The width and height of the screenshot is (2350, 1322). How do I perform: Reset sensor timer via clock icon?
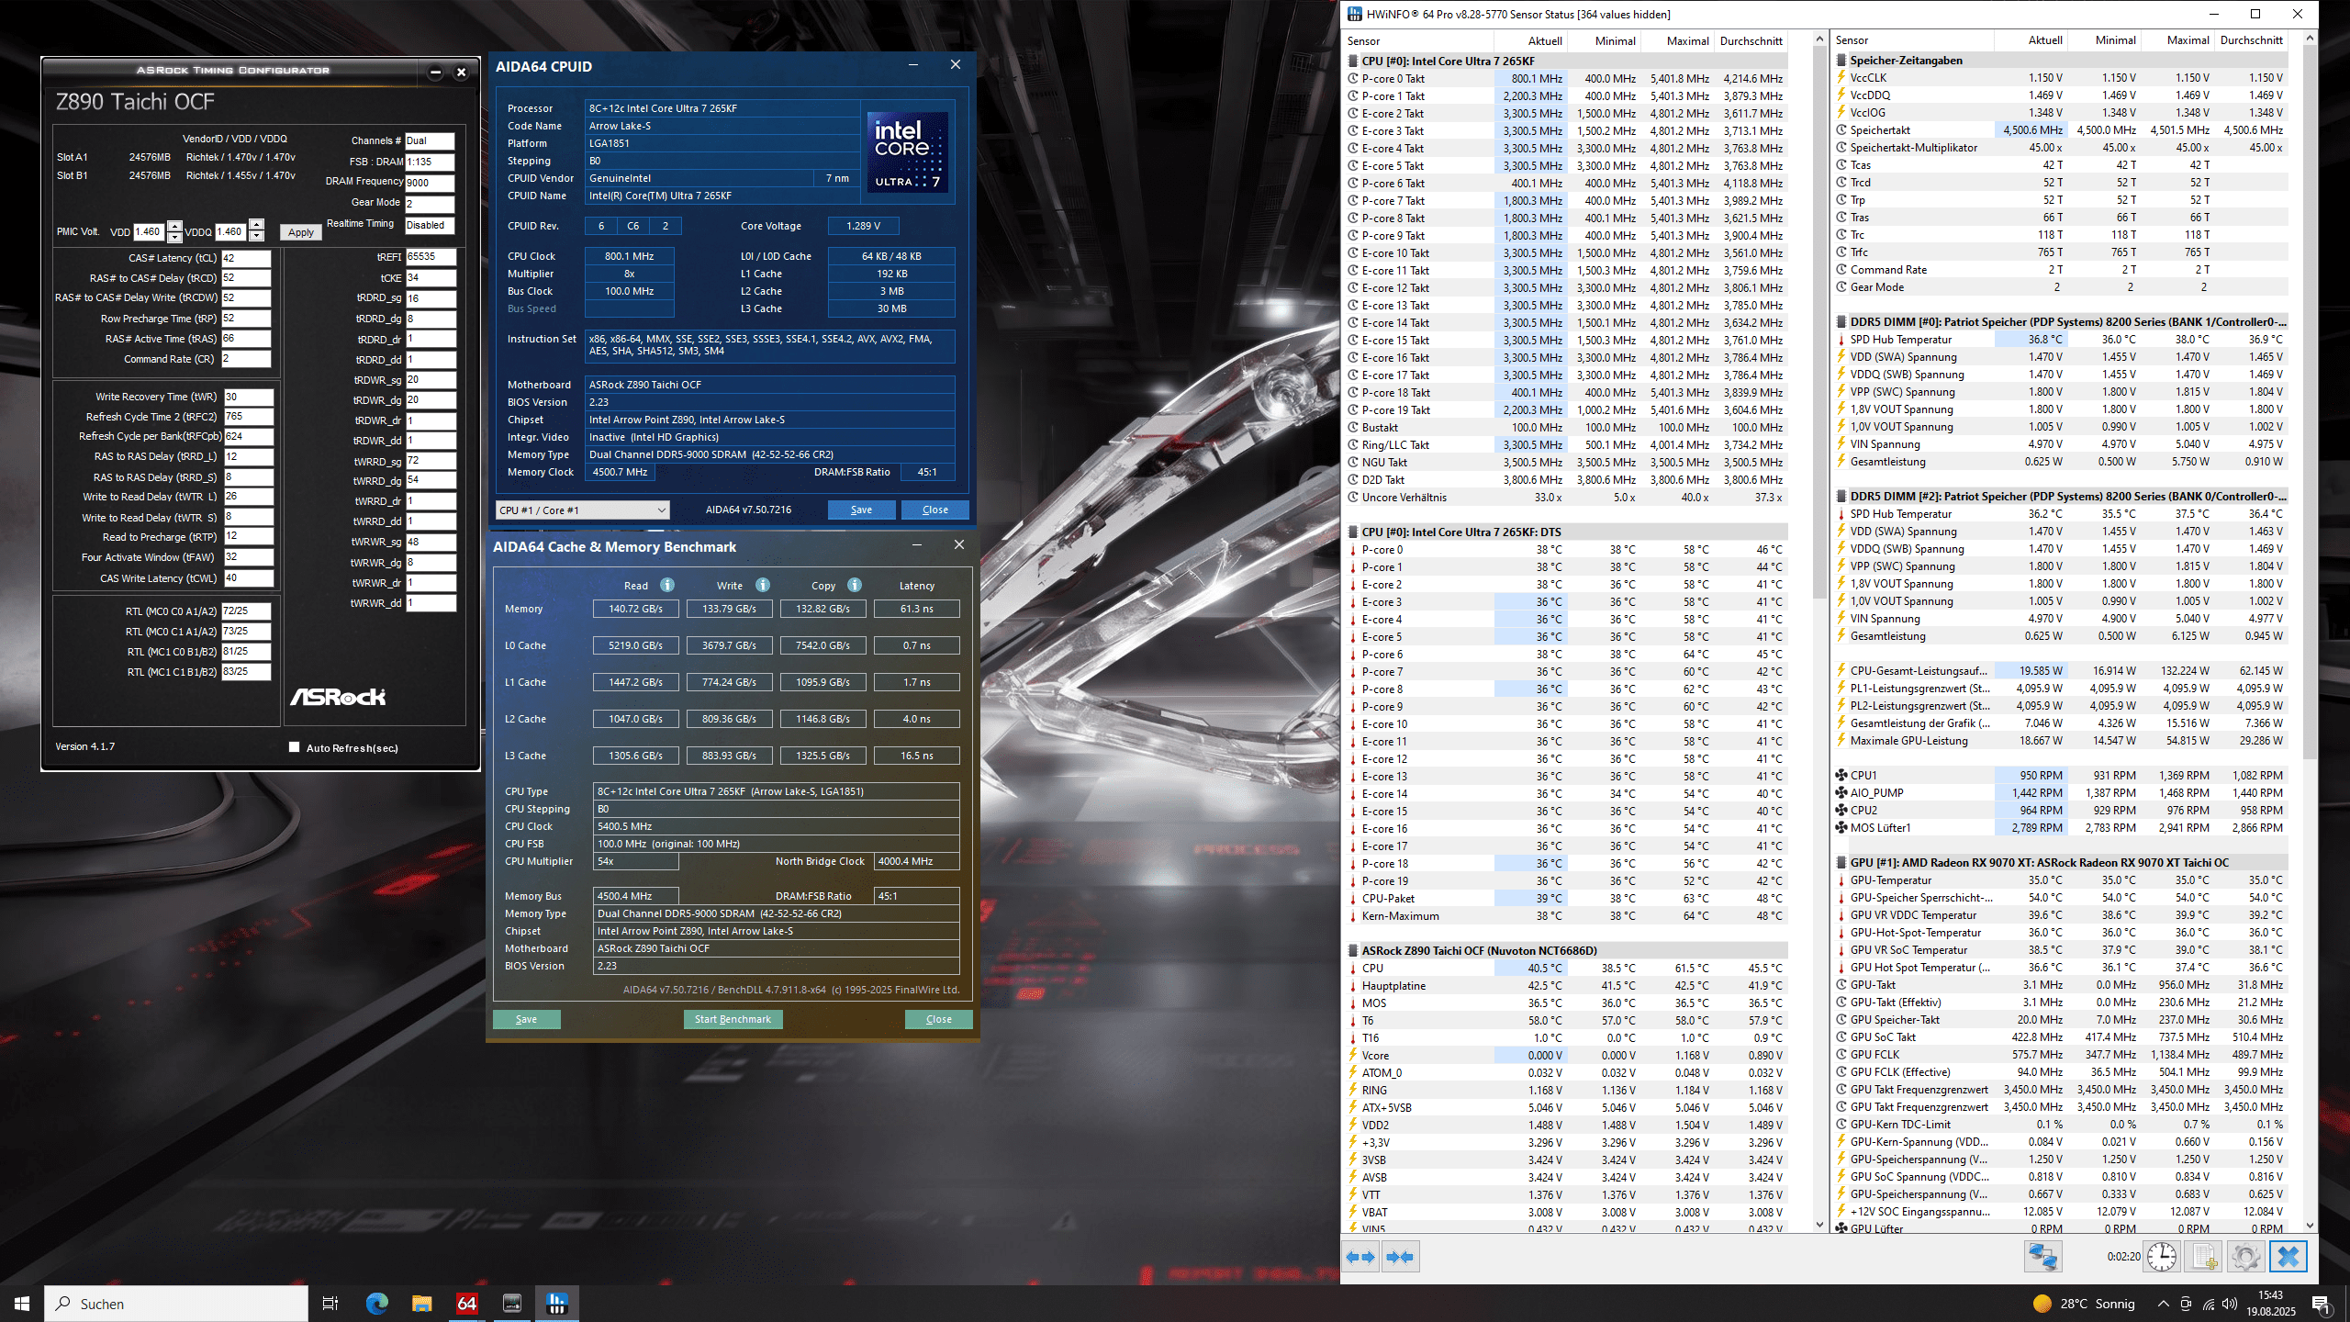pos(2162,1257)
